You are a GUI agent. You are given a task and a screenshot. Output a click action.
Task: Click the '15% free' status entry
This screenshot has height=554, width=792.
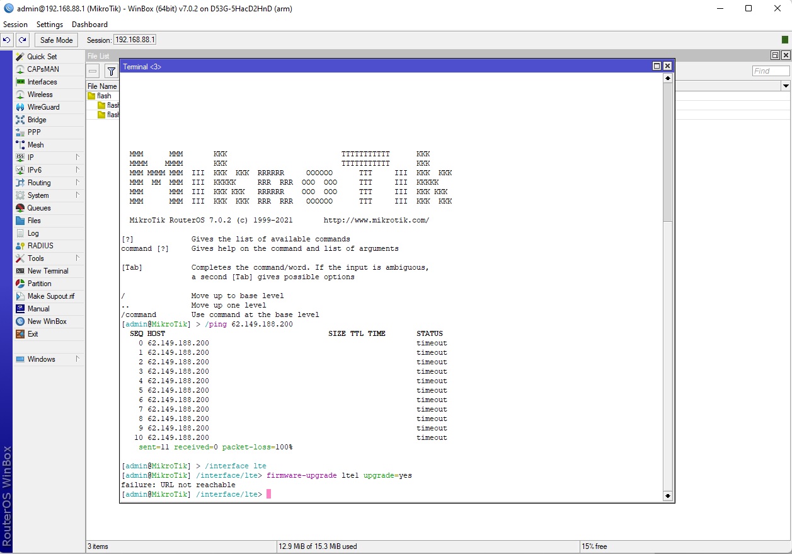point(595,546)
